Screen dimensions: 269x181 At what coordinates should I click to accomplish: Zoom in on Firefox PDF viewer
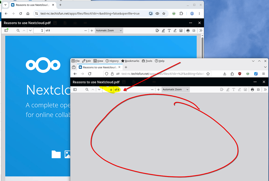[x=158, y=90]
